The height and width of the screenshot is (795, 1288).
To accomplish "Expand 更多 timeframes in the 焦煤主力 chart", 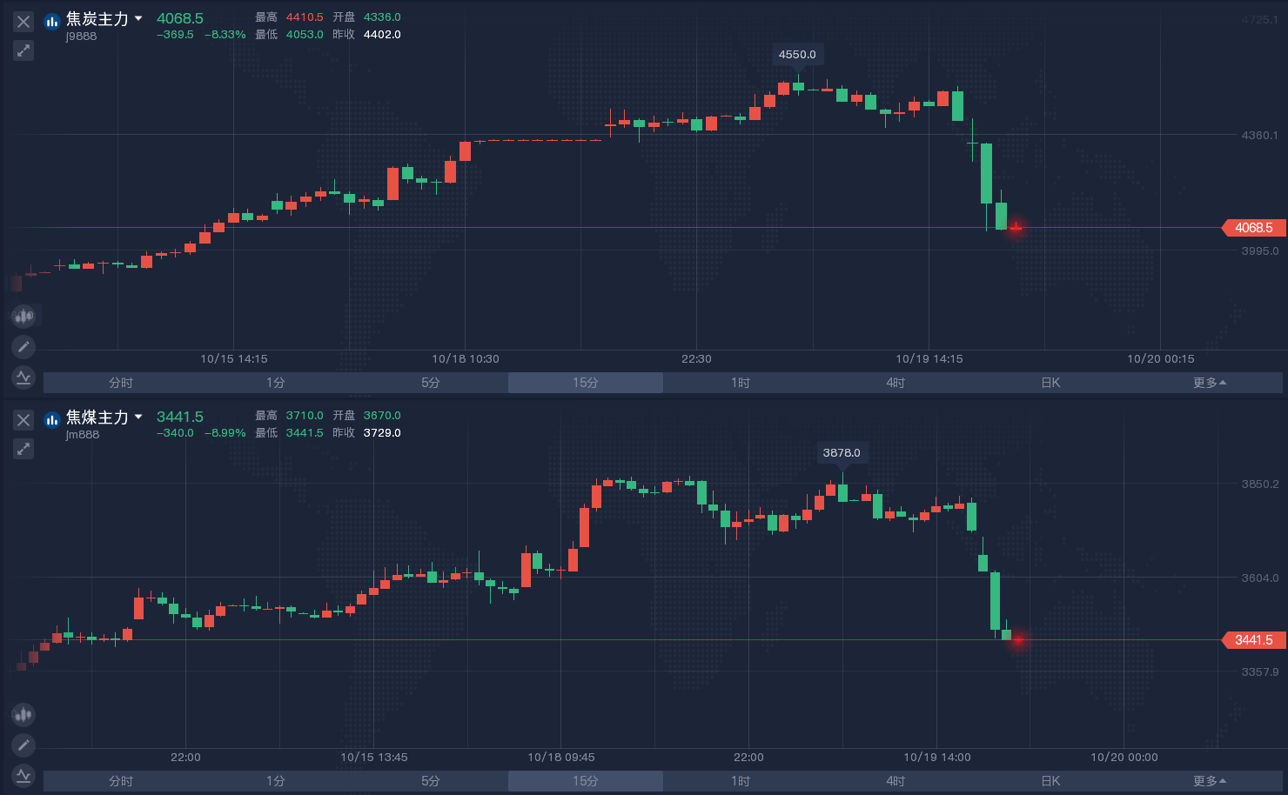I will pyautogui.click(x=1209, y=781).
